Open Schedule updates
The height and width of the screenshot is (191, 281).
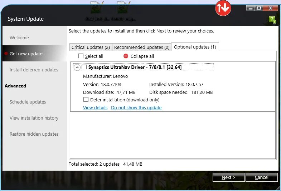pyautogui.click(x=28, y=102)
